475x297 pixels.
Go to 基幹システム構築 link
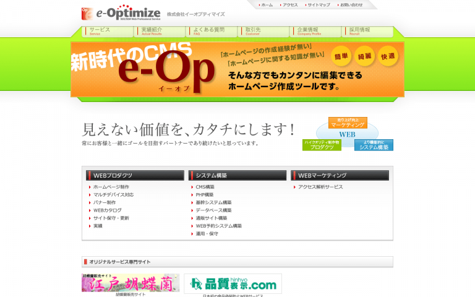213,202
